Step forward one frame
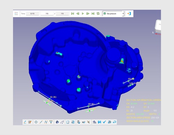Viewport: 174px width, 135px height. [x=88, y=14]
